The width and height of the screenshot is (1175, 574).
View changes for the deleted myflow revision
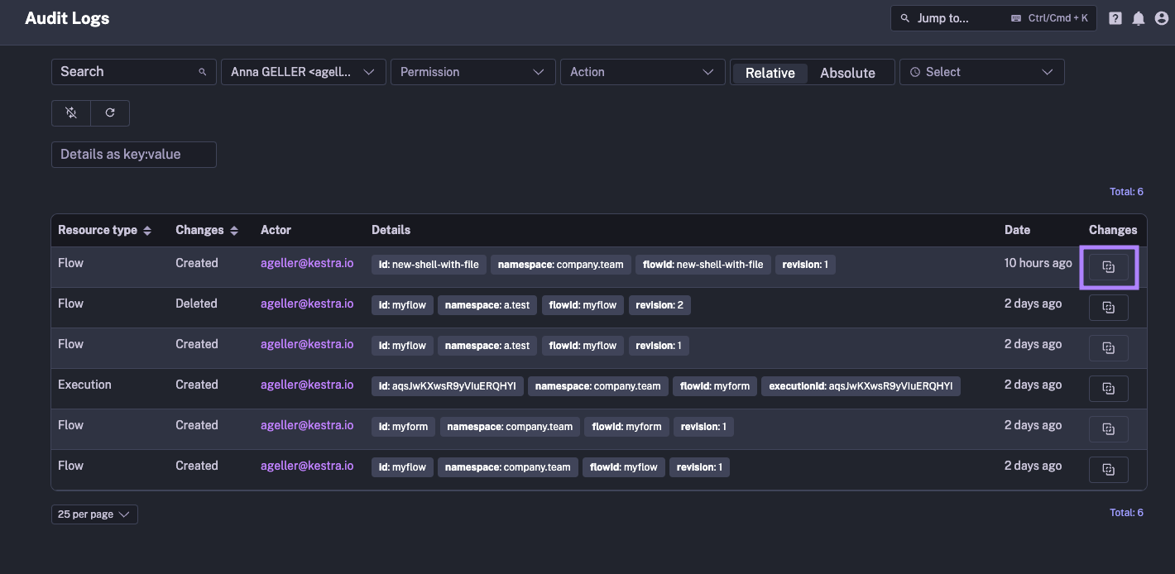pyautogui.click(x=1109, y=307)
